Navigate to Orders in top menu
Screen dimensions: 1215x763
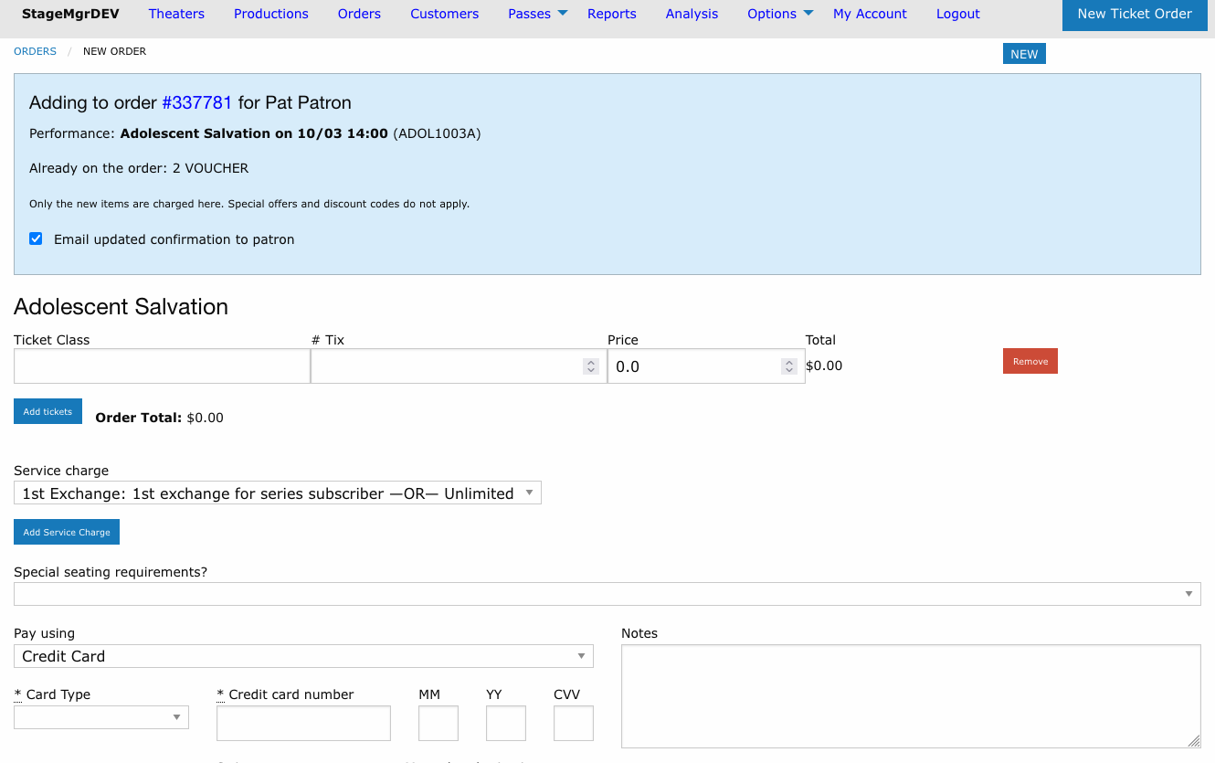(x=359, y=14)
